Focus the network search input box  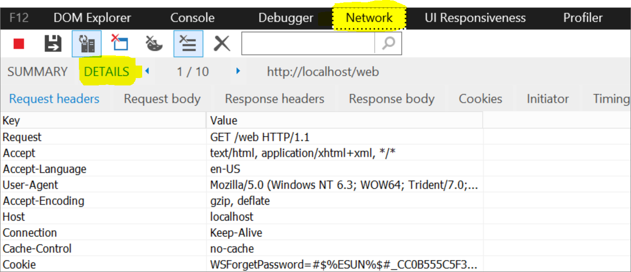pyautogui.click(x=308, y=43)
